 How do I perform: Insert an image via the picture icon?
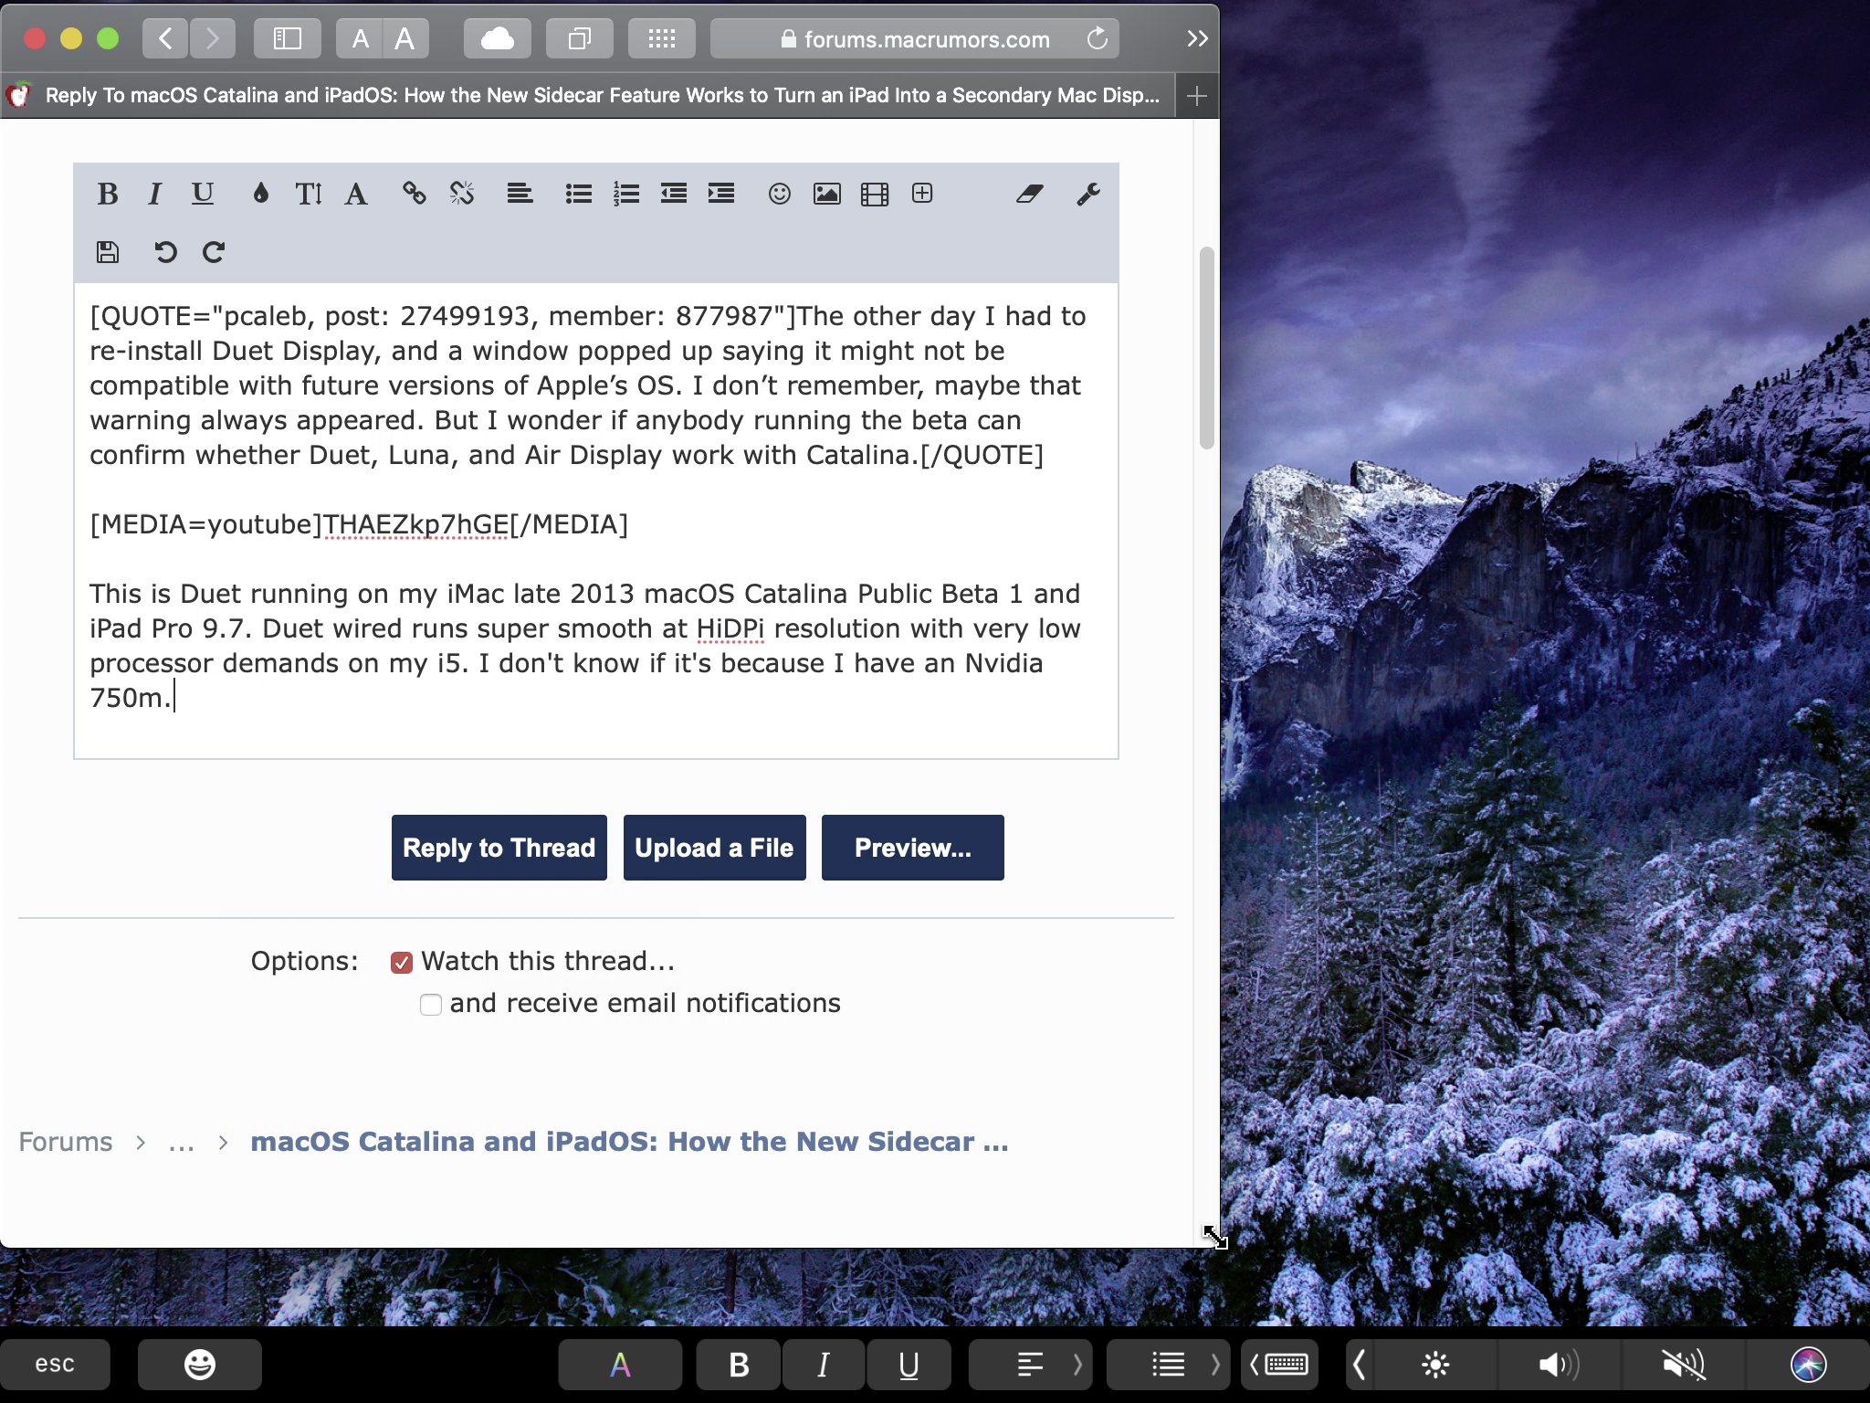827,194
